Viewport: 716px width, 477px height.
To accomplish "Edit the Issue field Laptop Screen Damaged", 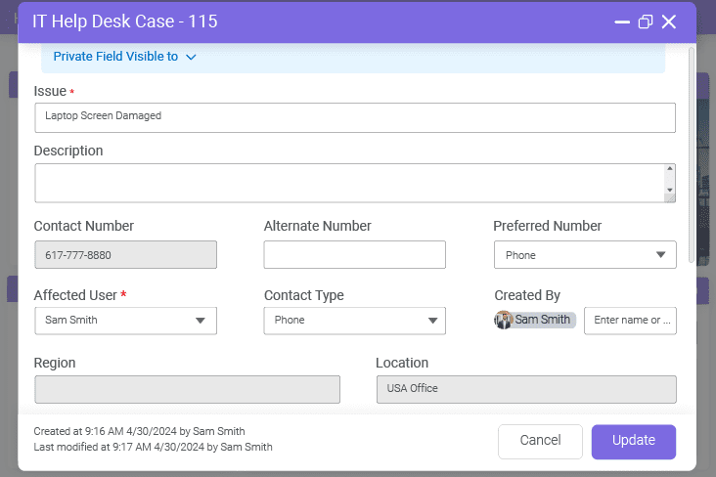I will click(355, 117).
